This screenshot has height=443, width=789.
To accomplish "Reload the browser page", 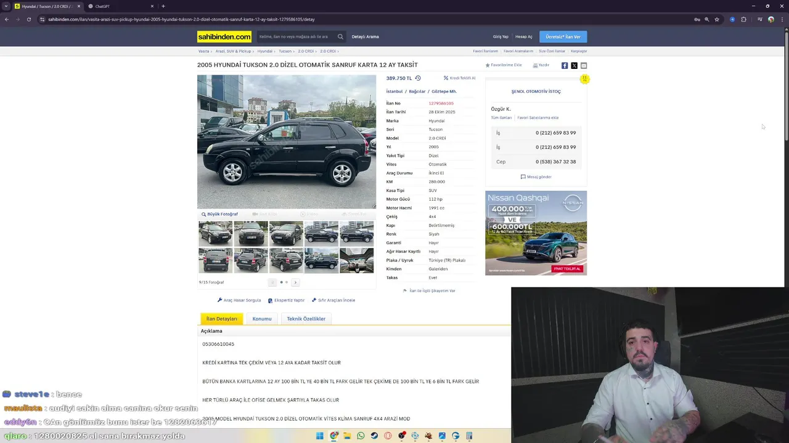I will [x=28, y=19].
